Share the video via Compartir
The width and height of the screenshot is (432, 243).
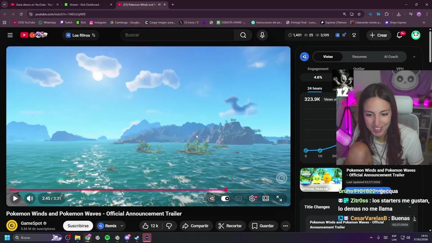(195, 226)
